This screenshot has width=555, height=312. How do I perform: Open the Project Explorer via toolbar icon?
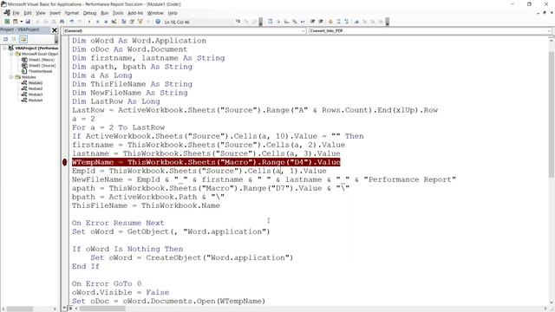[123, 22]
